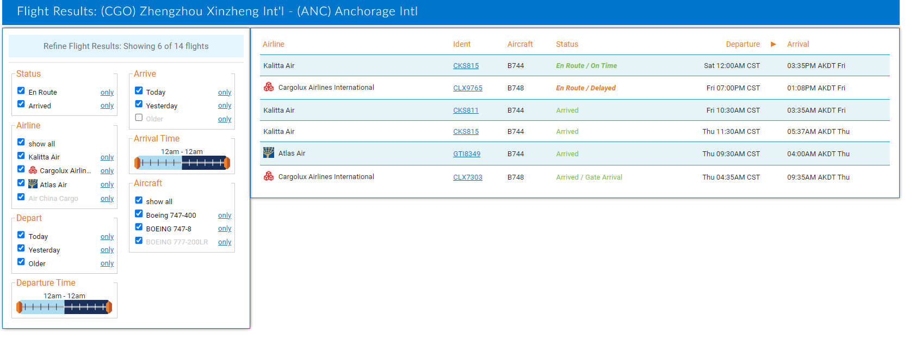Toggle the BOEING 777-200LR checkbox
The image size is (916, 338).
click(139, 241)
